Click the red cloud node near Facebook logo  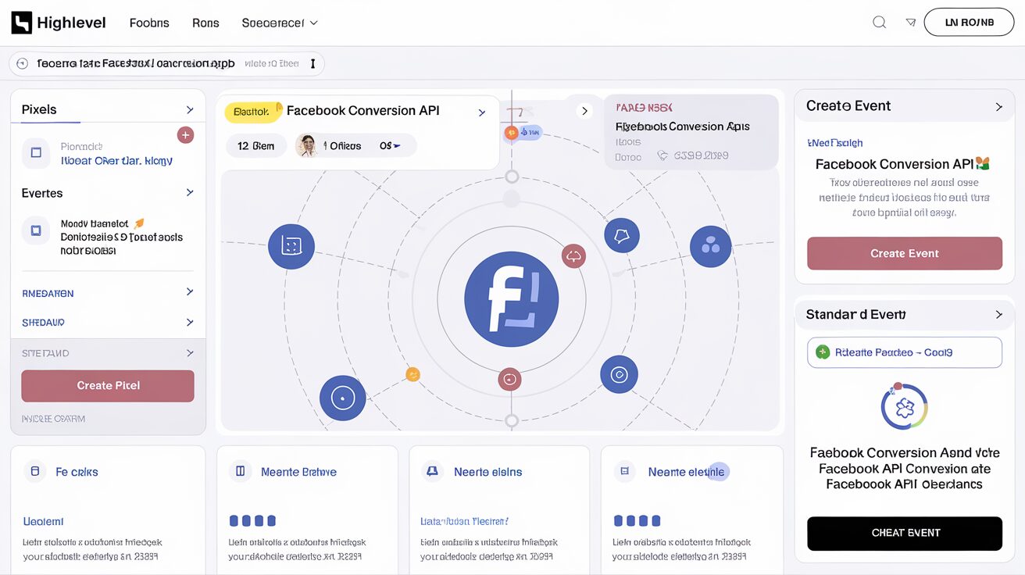pos(573,255)
